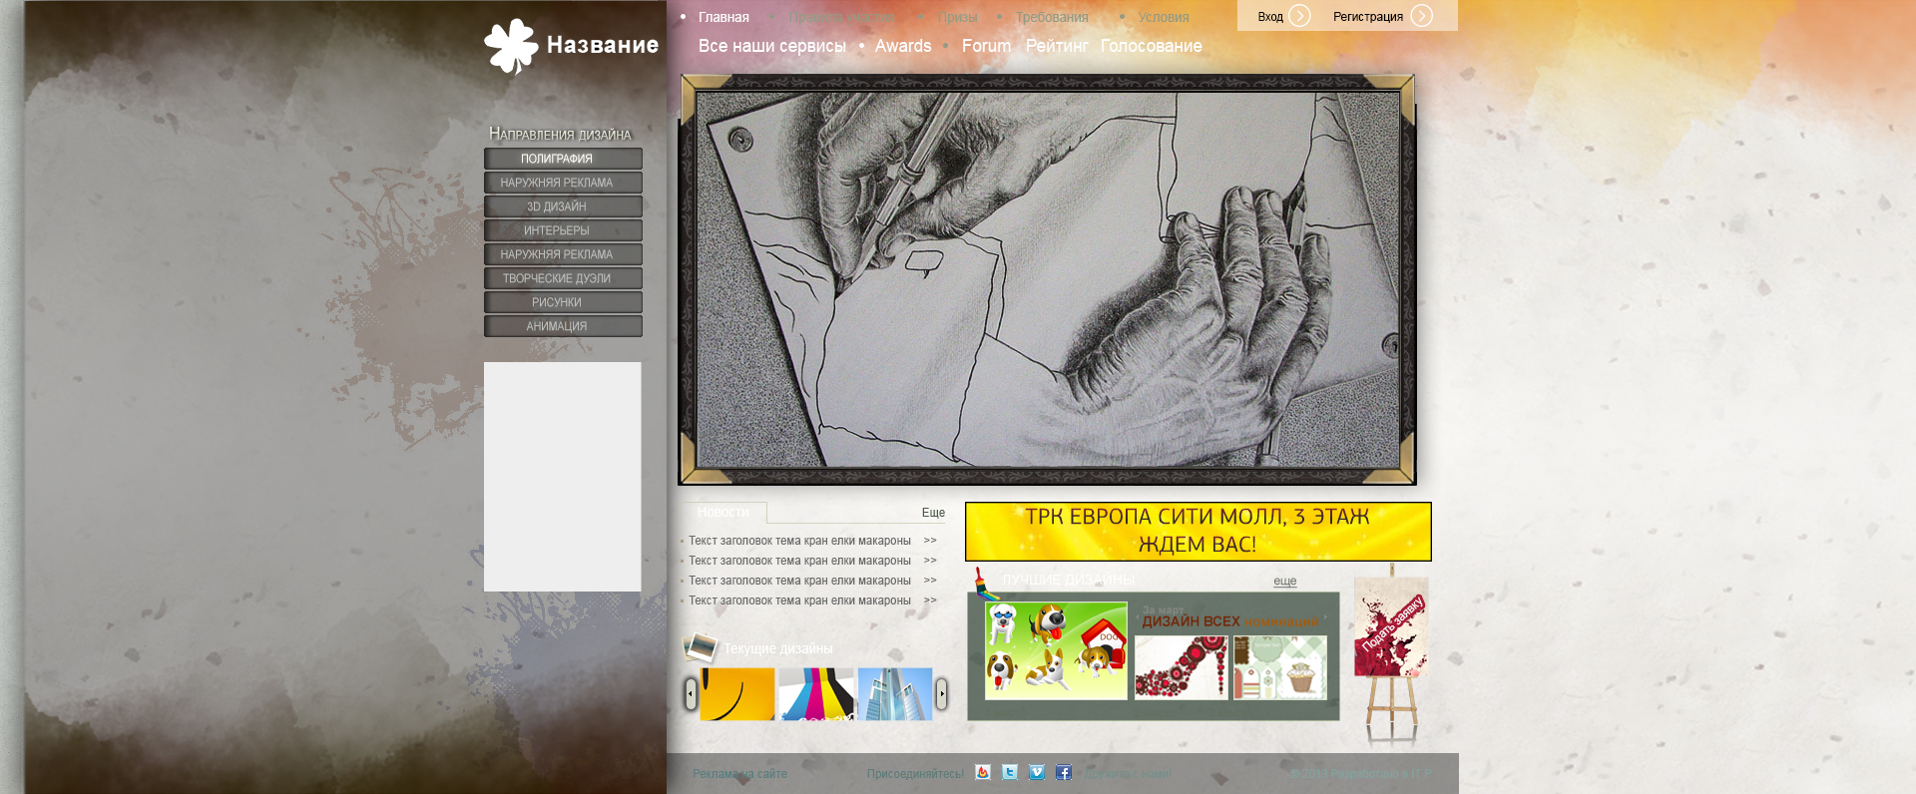Open the Awards section
This screenshot has width=1916, height=794.
point(903,46)
